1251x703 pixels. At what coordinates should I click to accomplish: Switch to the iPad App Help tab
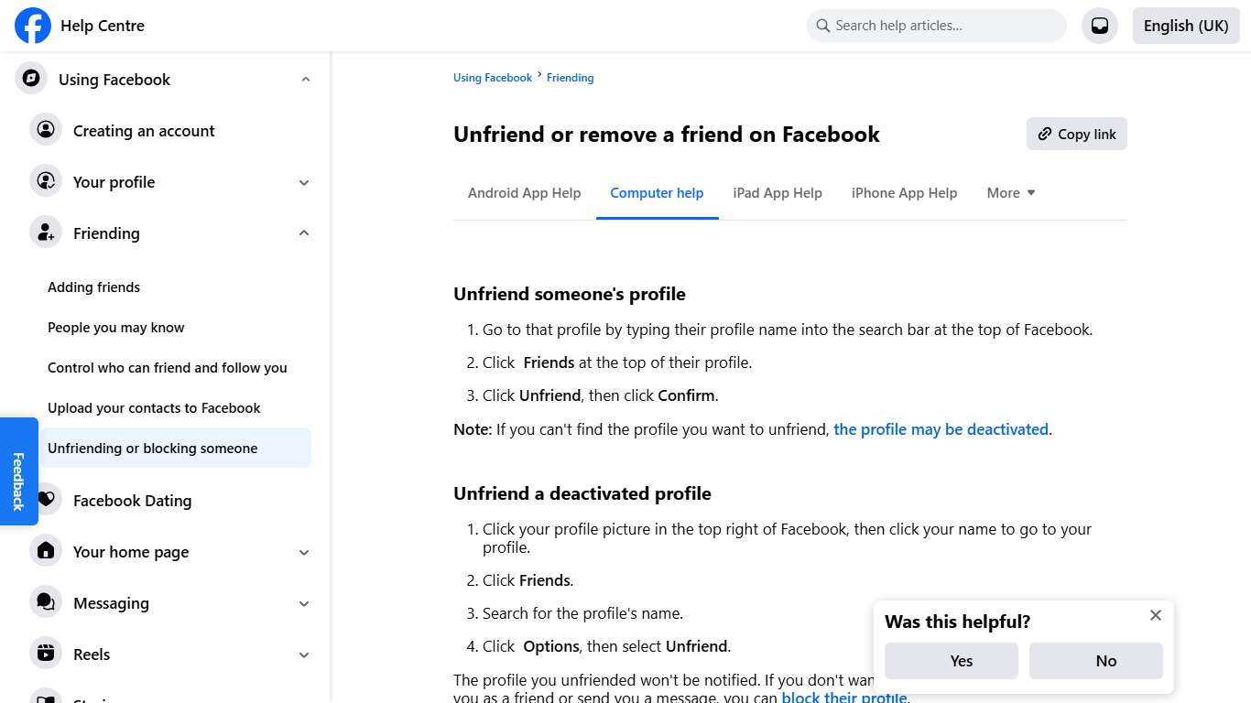coord(777,193)
